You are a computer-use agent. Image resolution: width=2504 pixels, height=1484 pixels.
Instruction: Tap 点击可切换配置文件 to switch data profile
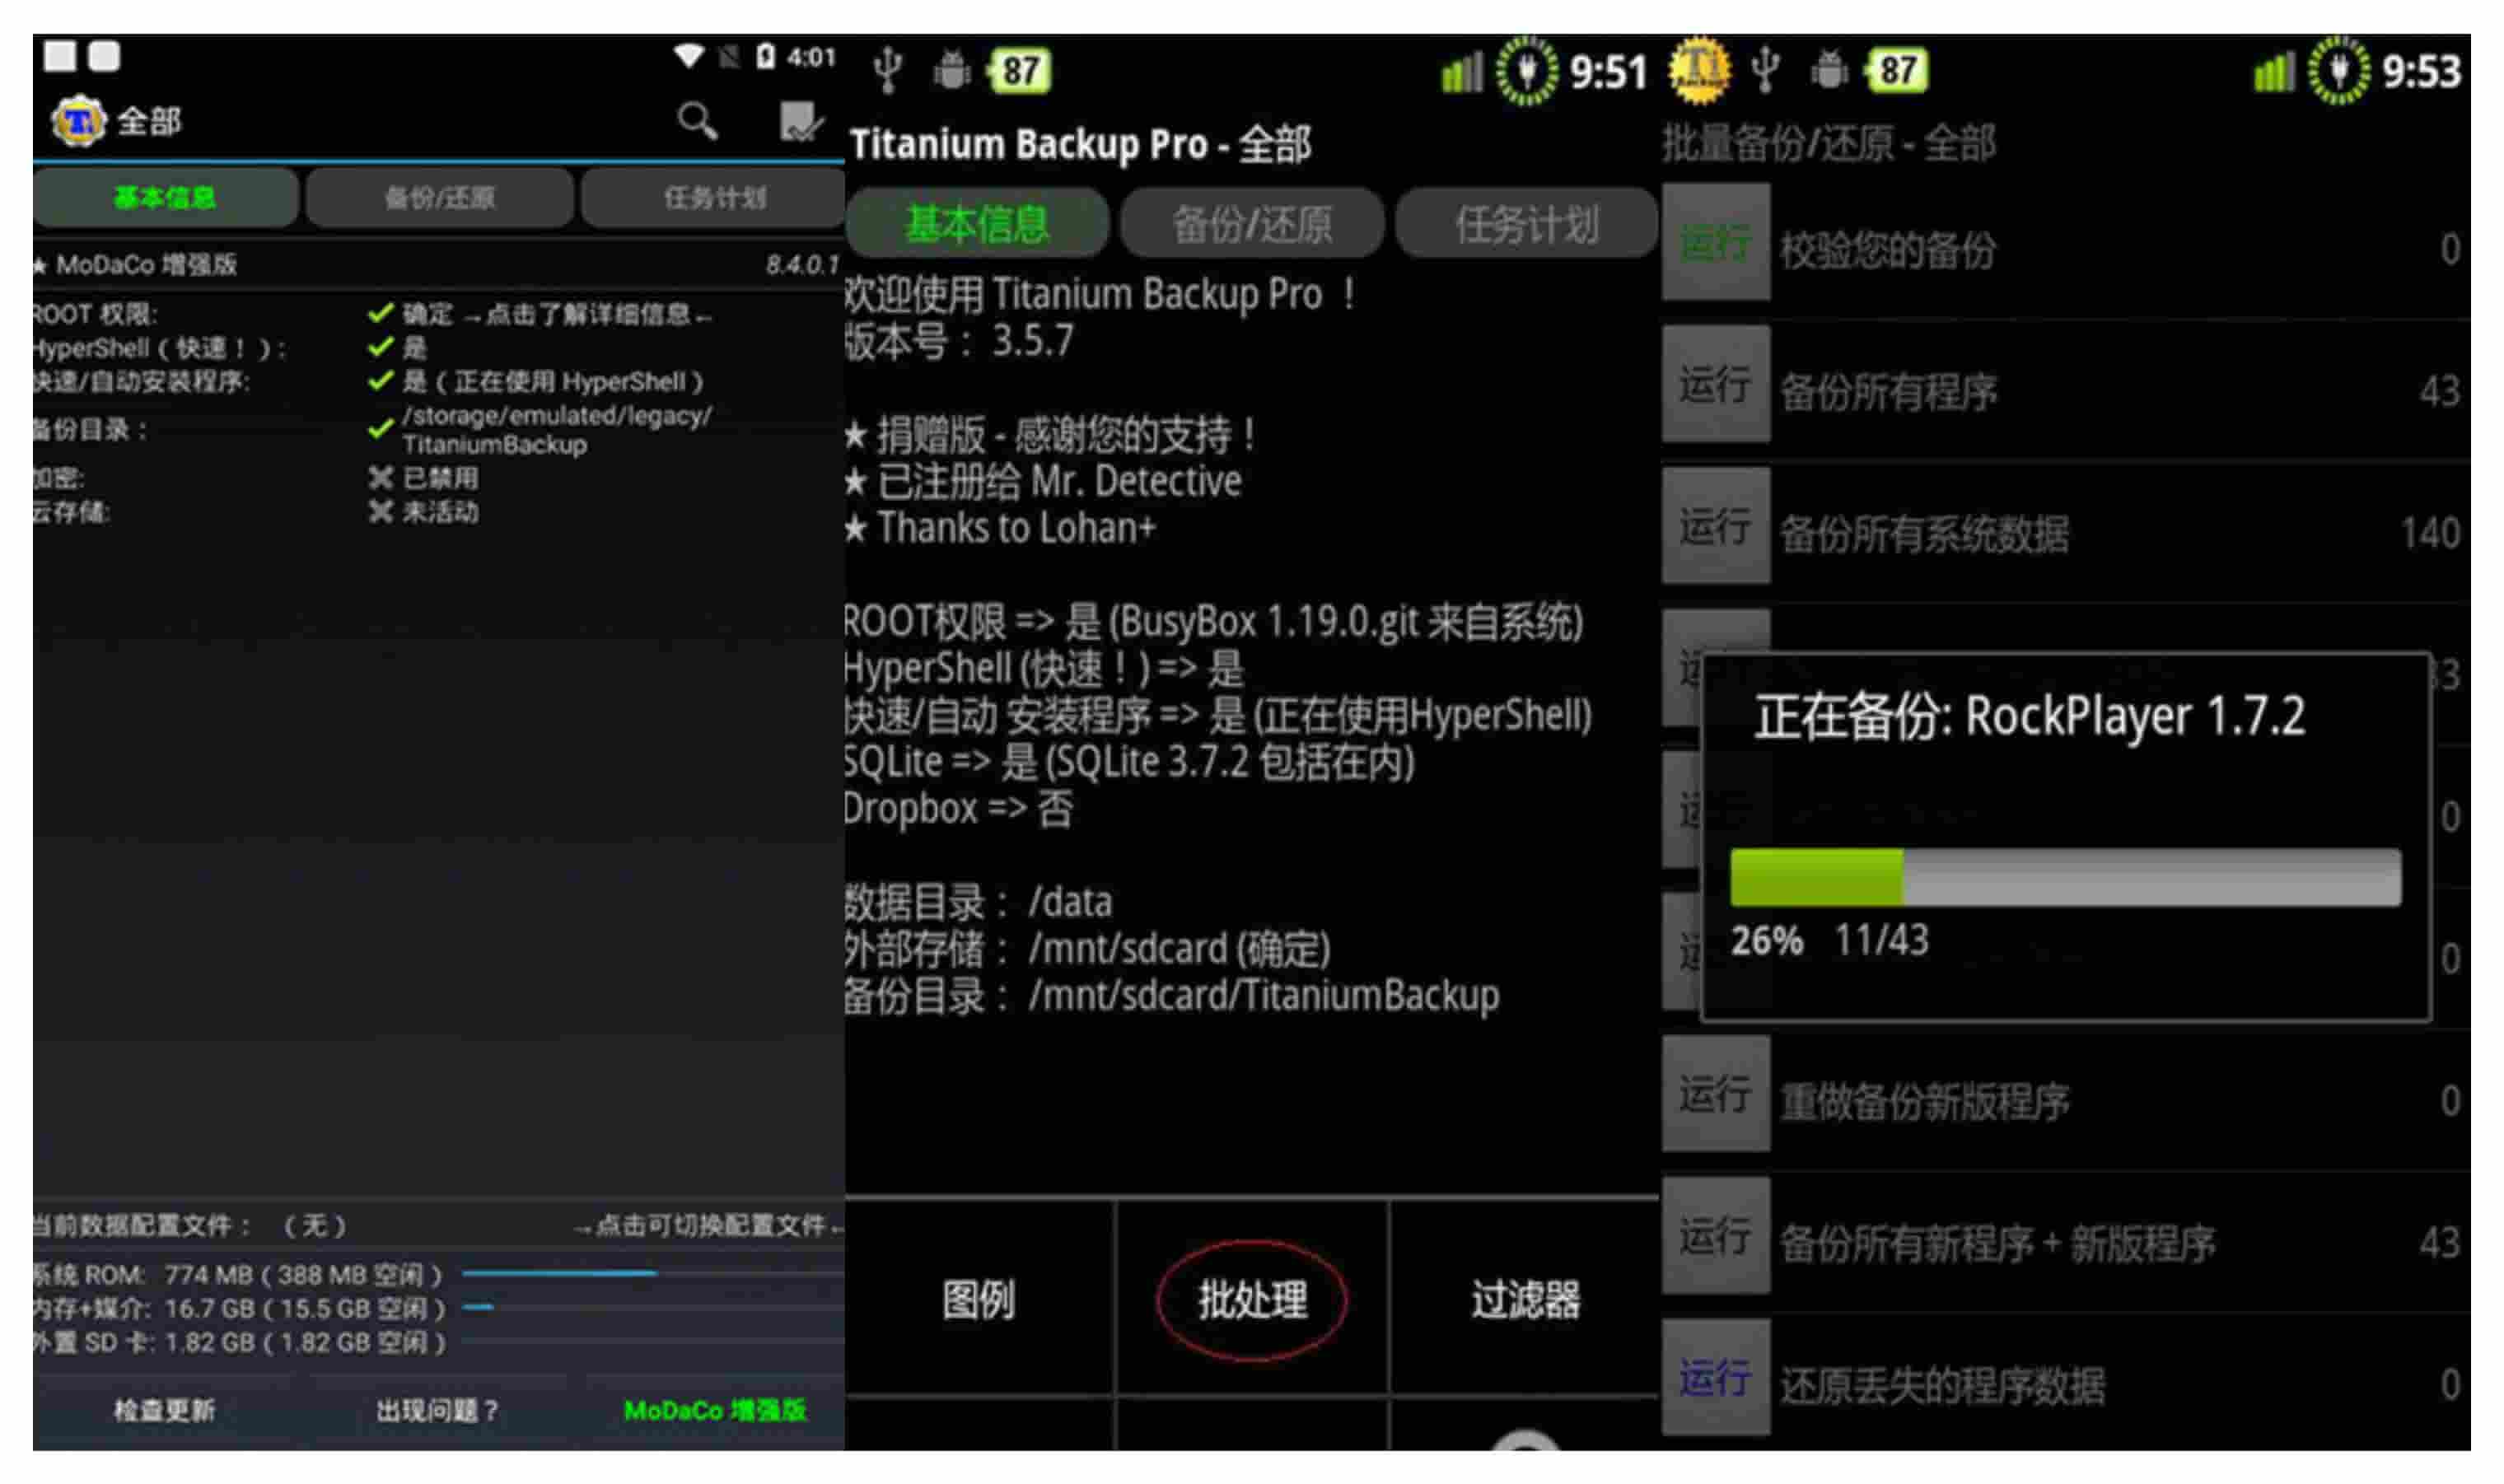click(708, 1226)
